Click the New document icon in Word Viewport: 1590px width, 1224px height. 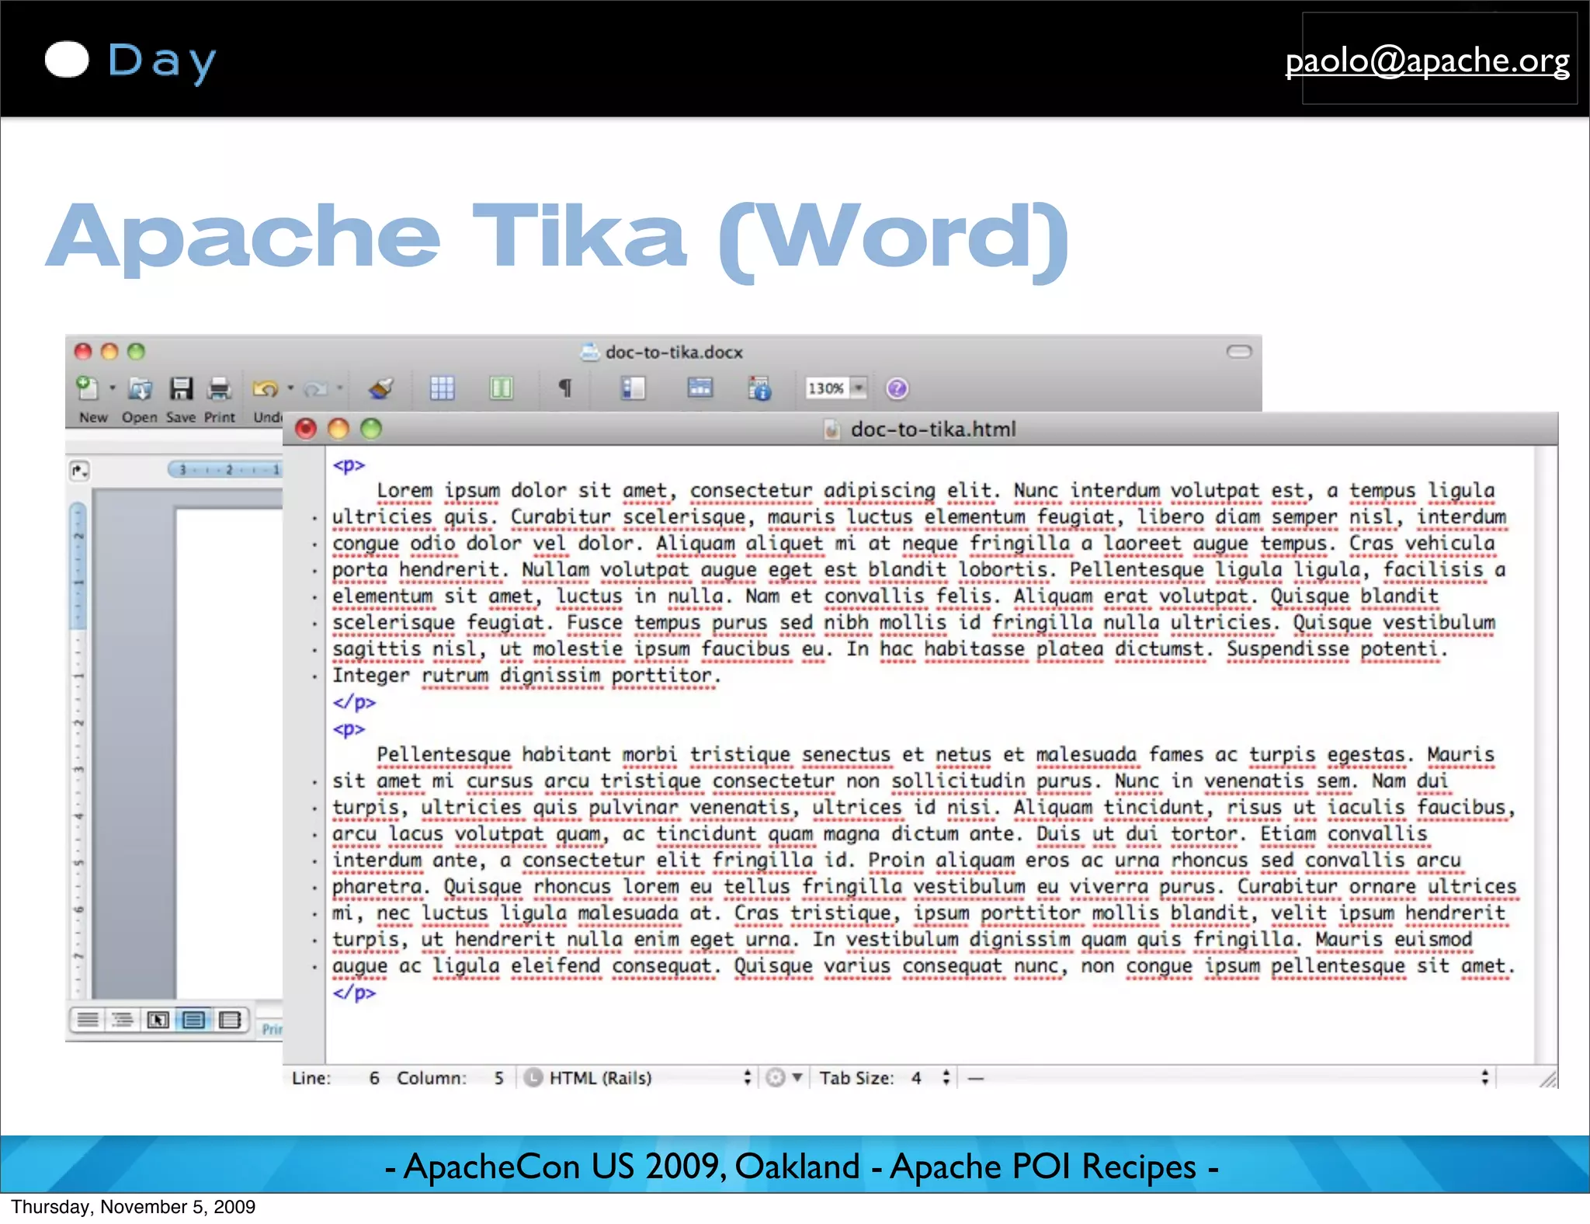click(x=87, y=388)
